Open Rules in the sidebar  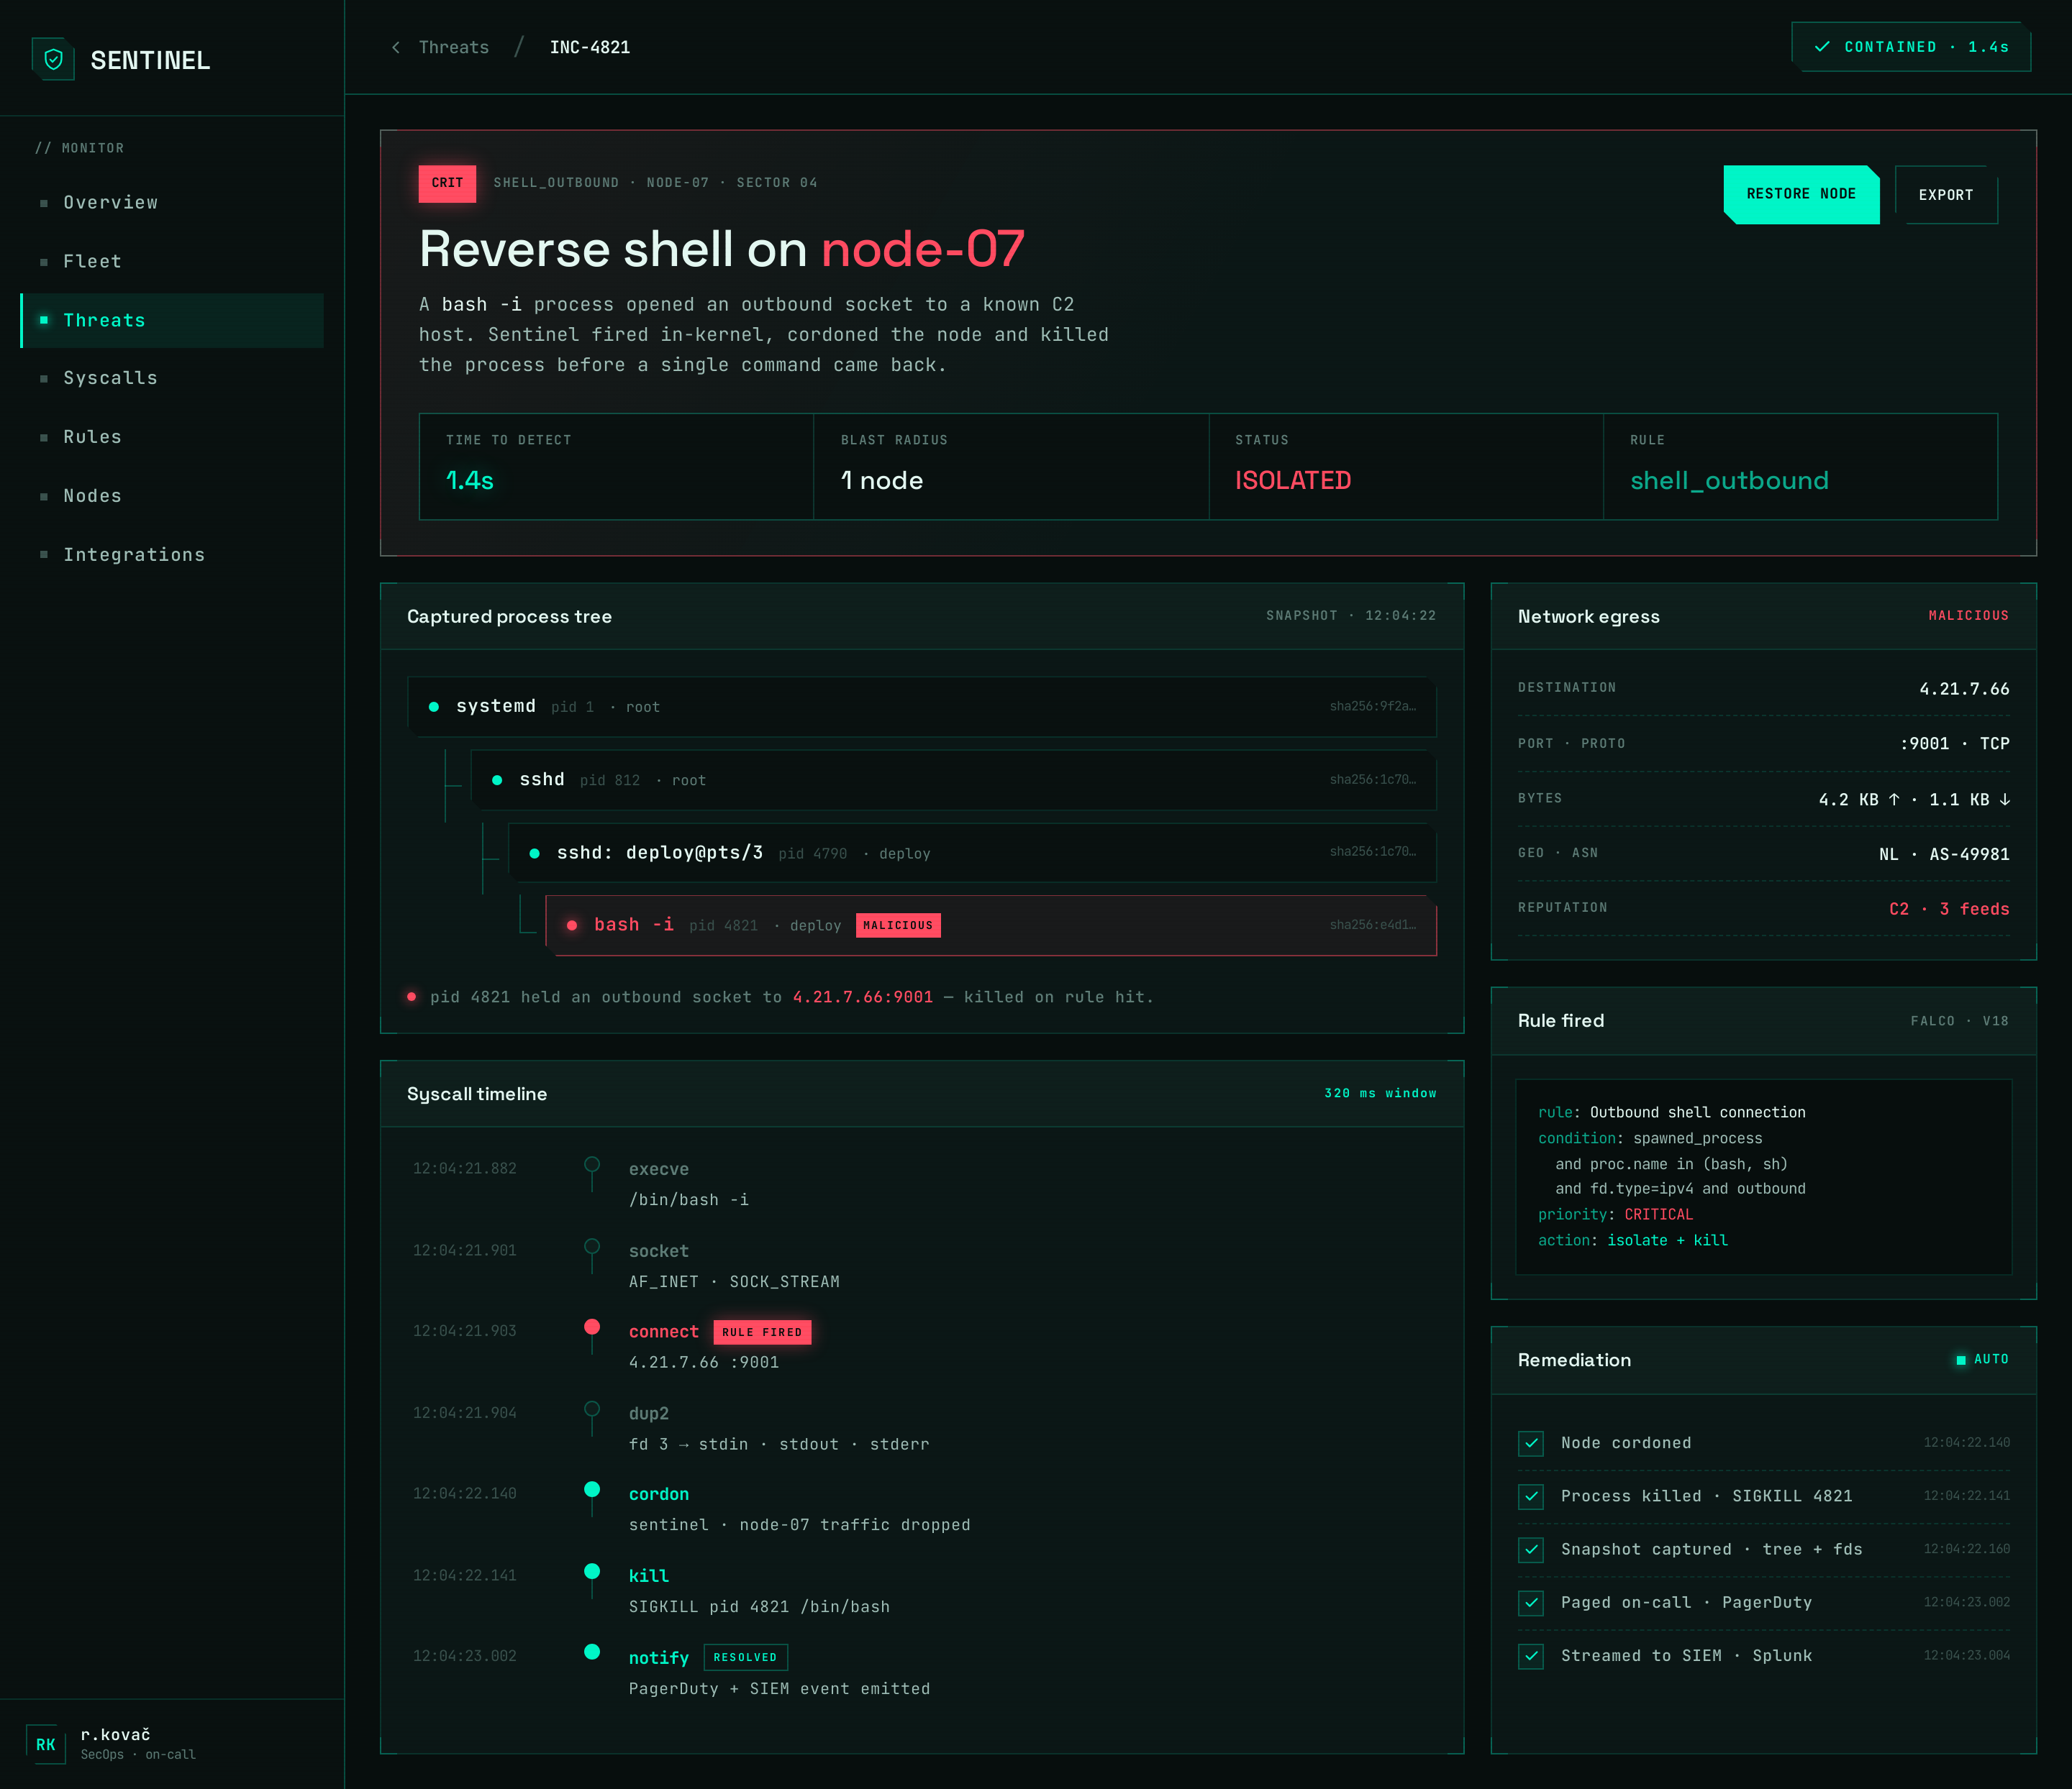[x=172, y=436]
